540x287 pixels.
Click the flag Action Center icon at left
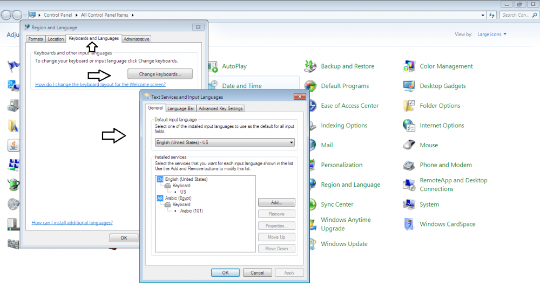[13, 66]
